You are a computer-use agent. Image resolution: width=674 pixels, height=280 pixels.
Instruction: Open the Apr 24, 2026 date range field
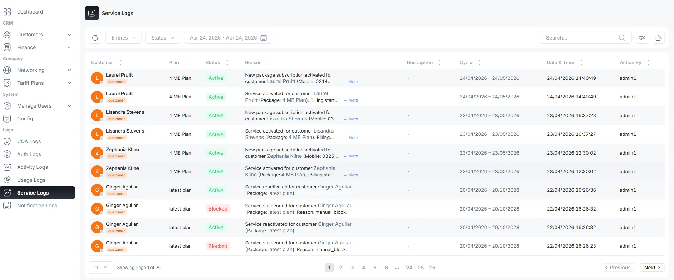click(228, 38)
